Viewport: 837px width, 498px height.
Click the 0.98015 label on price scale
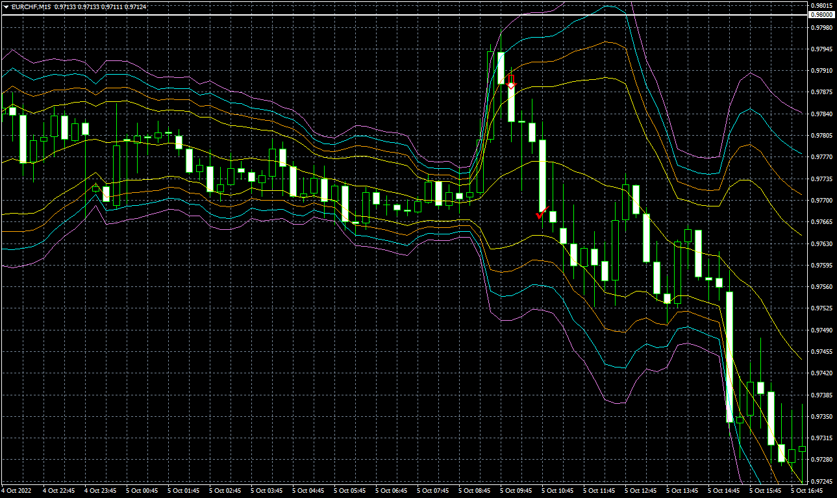(x=821, y=6)
